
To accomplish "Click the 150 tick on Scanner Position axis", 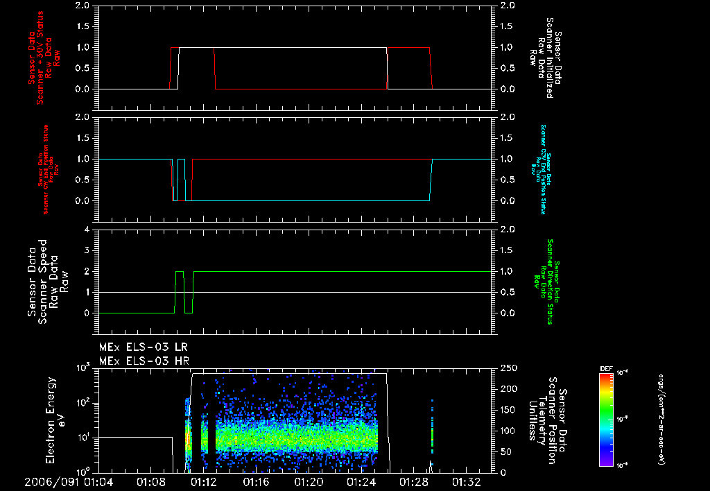I will coord(508,410).
